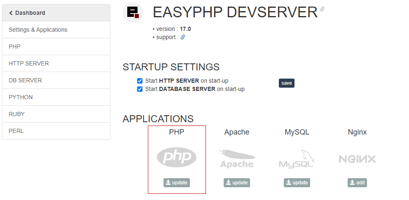Screen dimensions: 409x200
Task: Click the EasyPHP Devserver logo icon
Action: pyautogui.click(x=133, y=12)
